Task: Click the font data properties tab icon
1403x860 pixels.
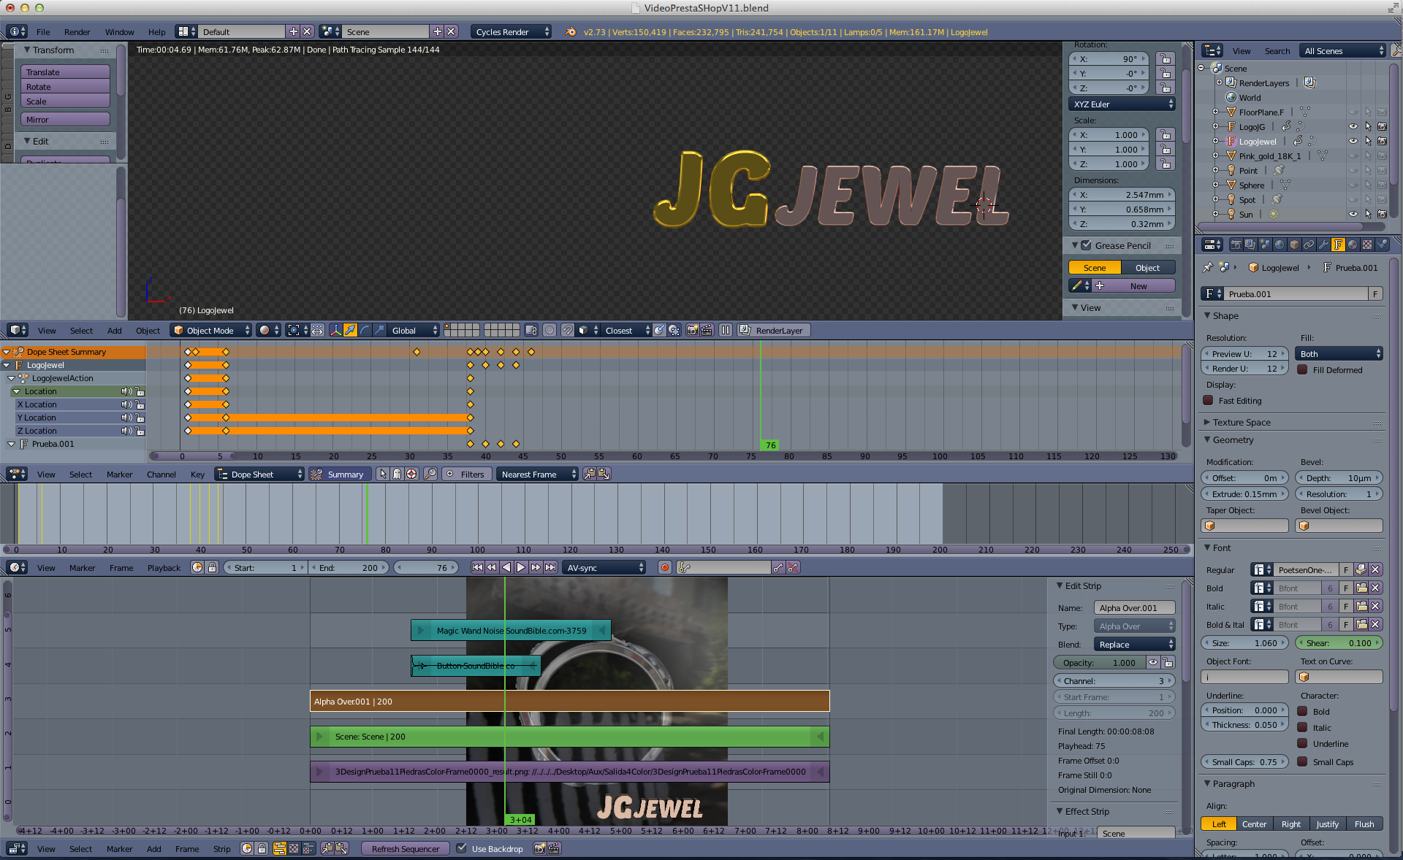Action: [1338, 245]
